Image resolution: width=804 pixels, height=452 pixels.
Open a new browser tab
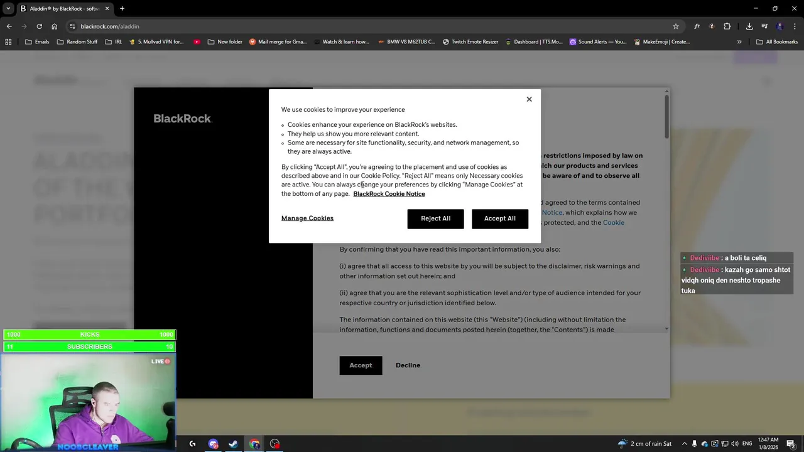pos(122,9)
